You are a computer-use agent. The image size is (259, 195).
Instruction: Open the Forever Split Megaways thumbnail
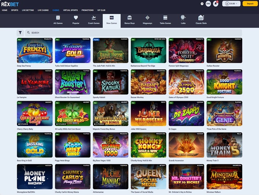point(186,50)
